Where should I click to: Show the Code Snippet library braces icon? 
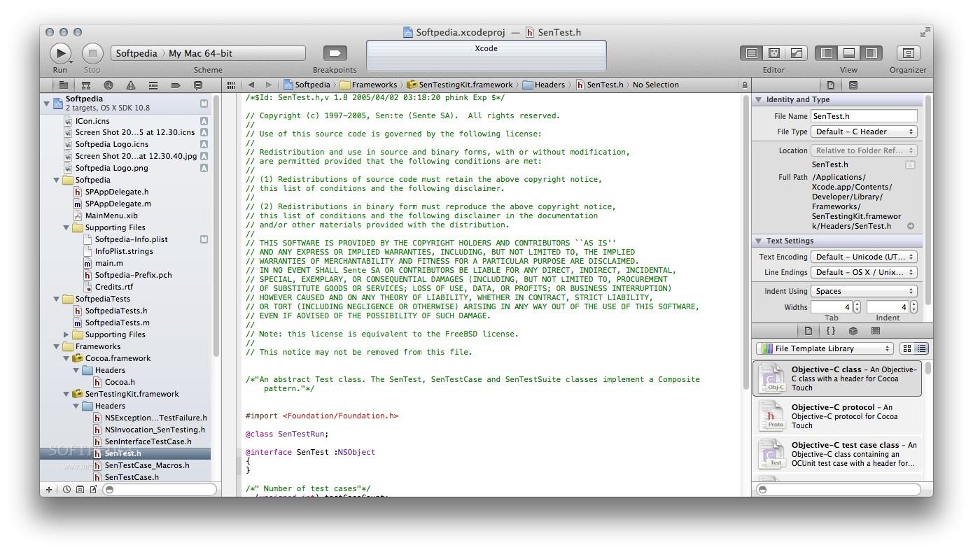pyautogui.click(x=831, y=331)
